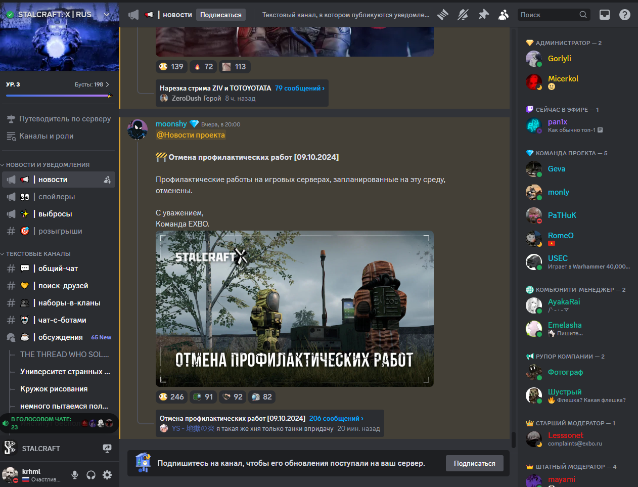The height and width of the screenshot is (487, 638).
Task: Toggle the reaction with count 82
Action: click(262, 397)
